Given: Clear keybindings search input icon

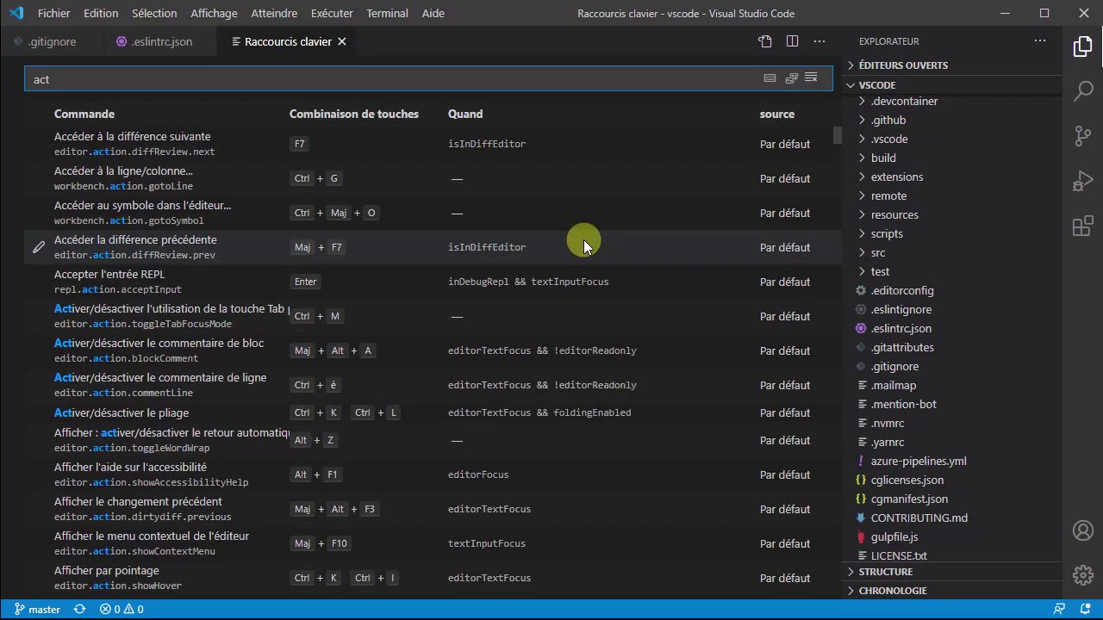Looking at the screenshot, I should pyautogui.click(x=811, y=78).
